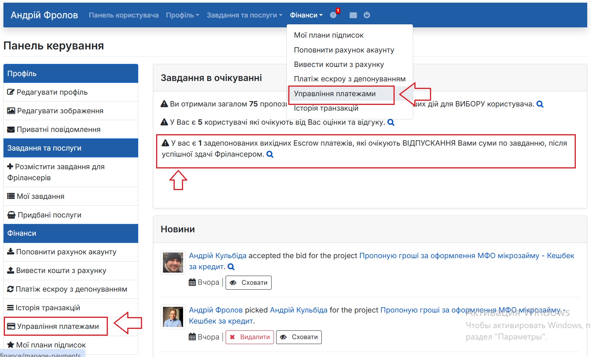Image resolution: width=591 pixels, height=357 pixels.
Task: Open messages with the envelope icon
Action: tap(353, 15)
